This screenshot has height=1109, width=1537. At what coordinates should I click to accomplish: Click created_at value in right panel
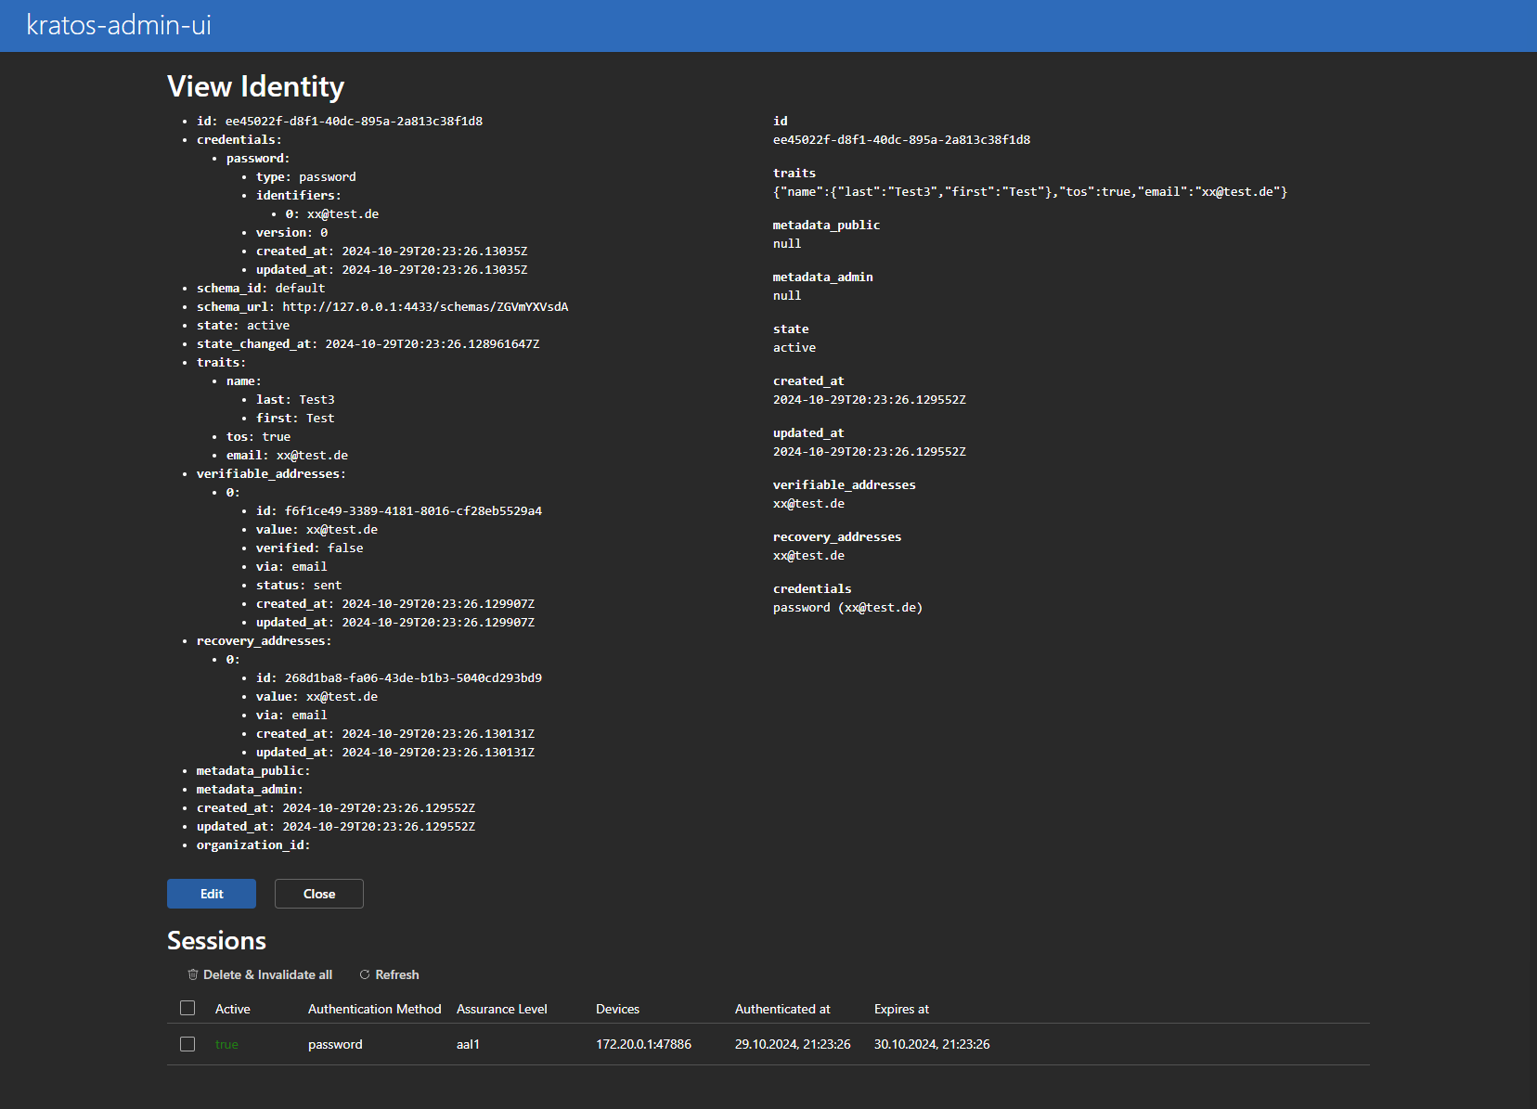click(x=870, y=400)
